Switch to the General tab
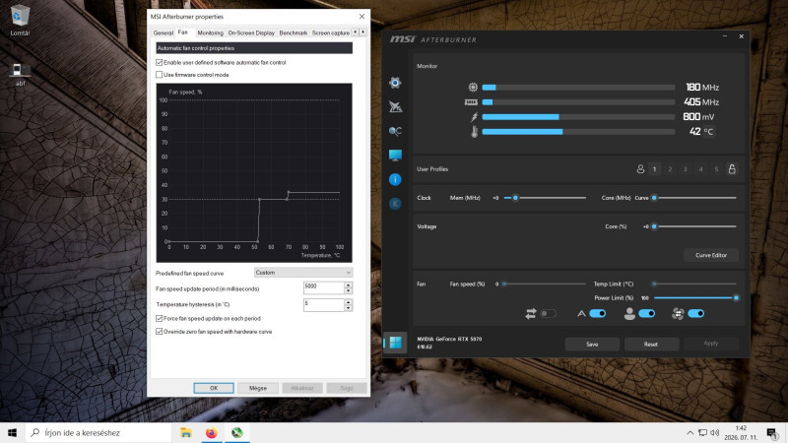 tap(164, 32)
